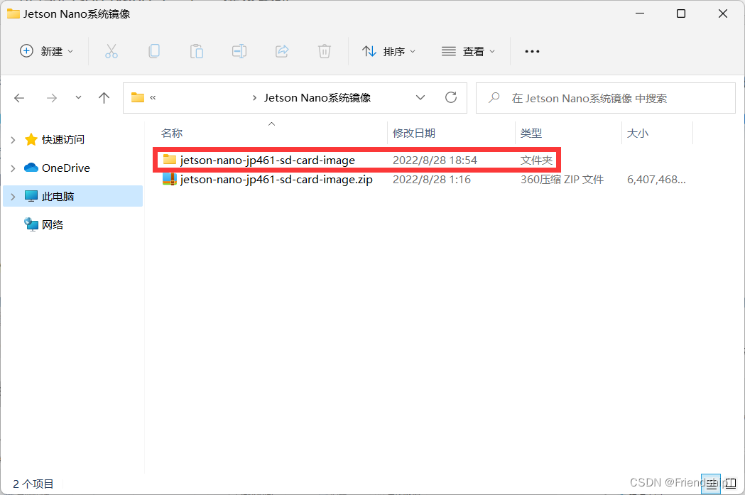Expand the 快速访问 tree node
Image resolution: width=745 pixels, height=495 pixels.
point(13,140)
